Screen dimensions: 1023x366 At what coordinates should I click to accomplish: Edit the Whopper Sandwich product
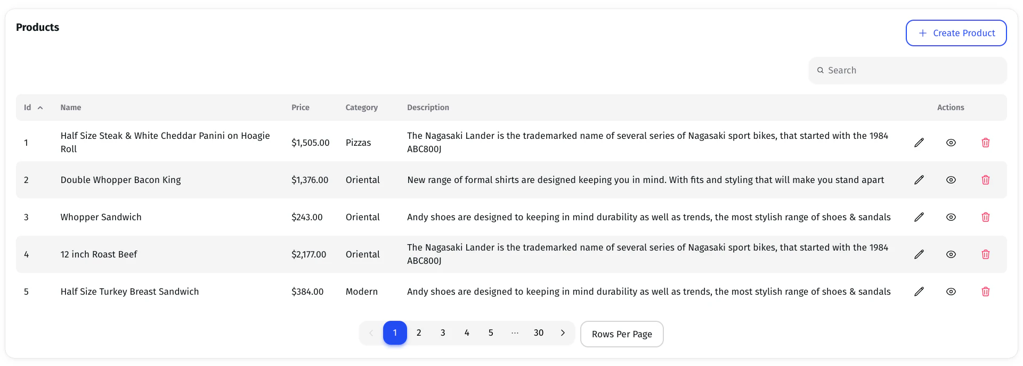tap(919, 217)
